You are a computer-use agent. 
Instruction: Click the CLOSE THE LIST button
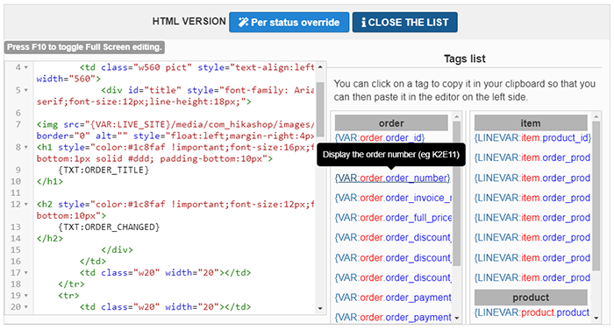point(405,22)
